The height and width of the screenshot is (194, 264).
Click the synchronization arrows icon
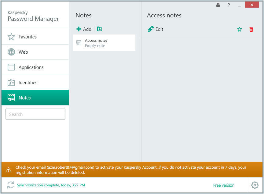[11, 185]
